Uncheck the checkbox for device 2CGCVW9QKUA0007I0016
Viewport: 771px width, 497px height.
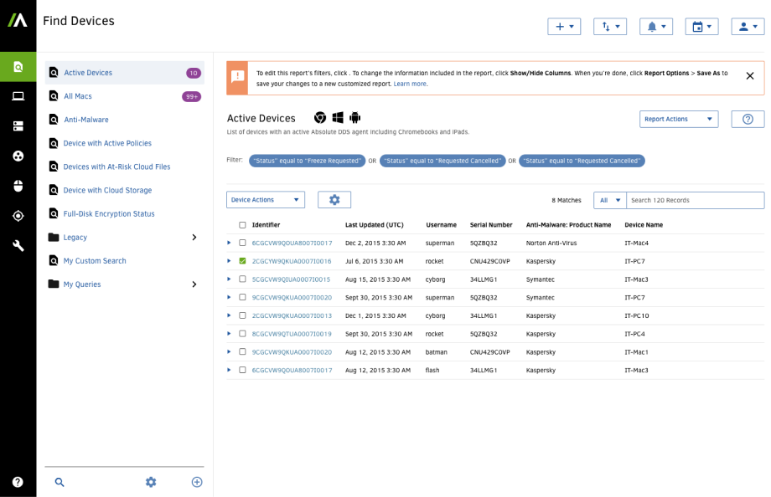click(243, 261)
